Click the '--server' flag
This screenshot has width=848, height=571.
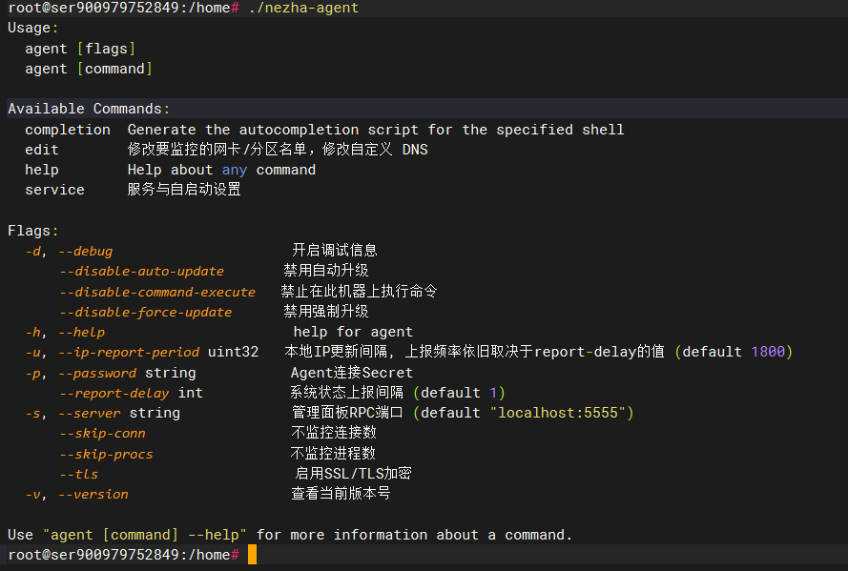(x=90, y=414)
